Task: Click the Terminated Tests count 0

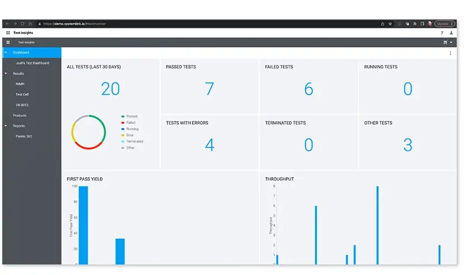Action: point(308,145)
